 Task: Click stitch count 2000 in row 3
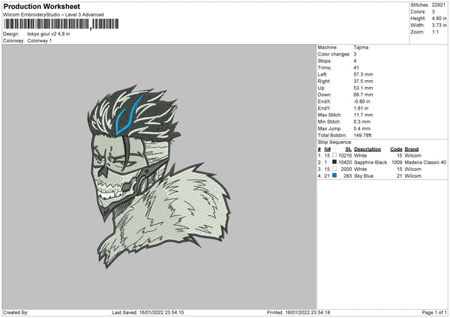click(x=346, y=169)
